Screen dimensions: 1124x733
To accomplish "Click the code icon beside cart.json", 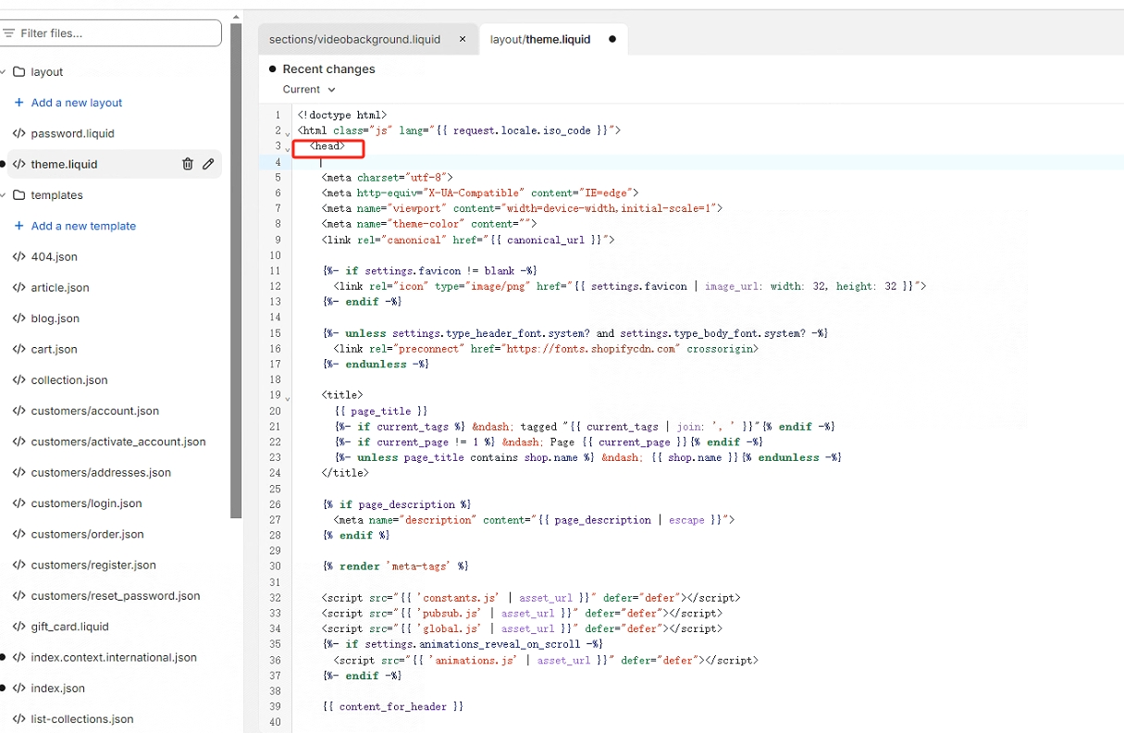I will click(19, 349).
